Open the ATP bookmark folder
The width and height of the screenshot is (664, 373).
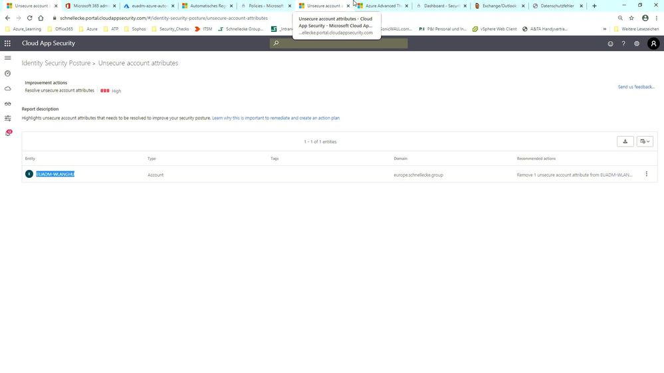point(111,29)
